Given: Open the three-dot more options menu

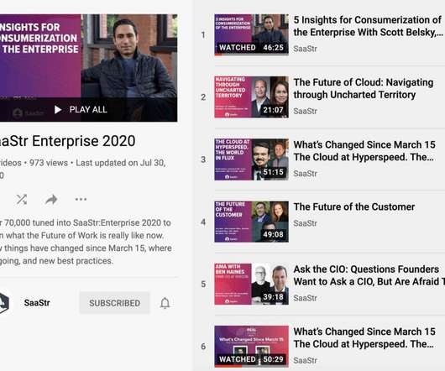Looking at the screenshot, I should point(81,200).
